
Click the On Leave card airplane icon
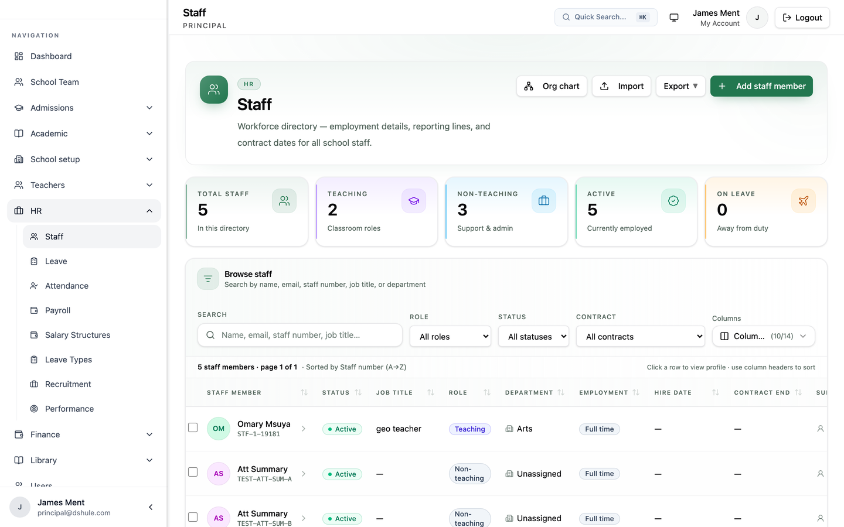click(x=804, y=201)
